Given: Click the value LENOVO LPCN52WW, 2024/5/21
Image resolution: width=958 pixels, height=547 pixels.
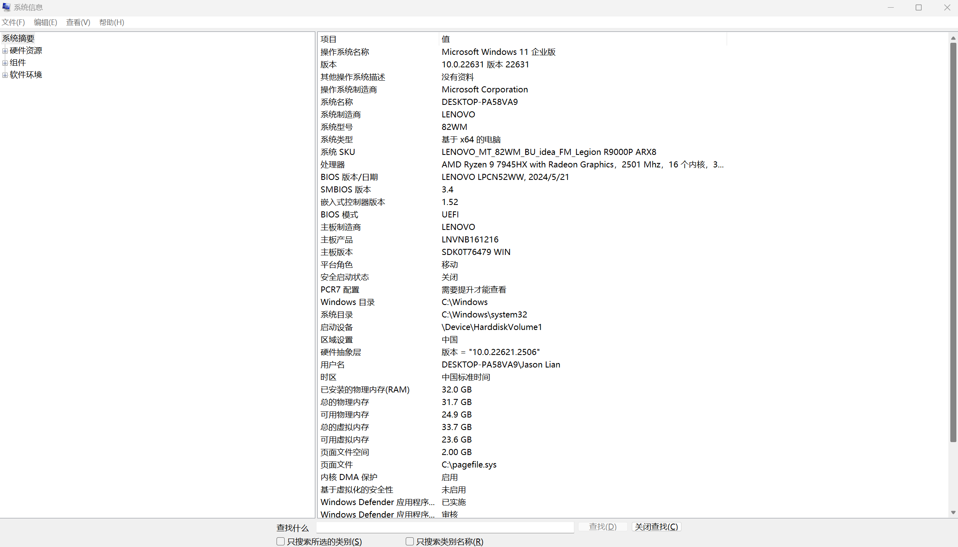Looking at the screenshot, I should pos(505,177).
